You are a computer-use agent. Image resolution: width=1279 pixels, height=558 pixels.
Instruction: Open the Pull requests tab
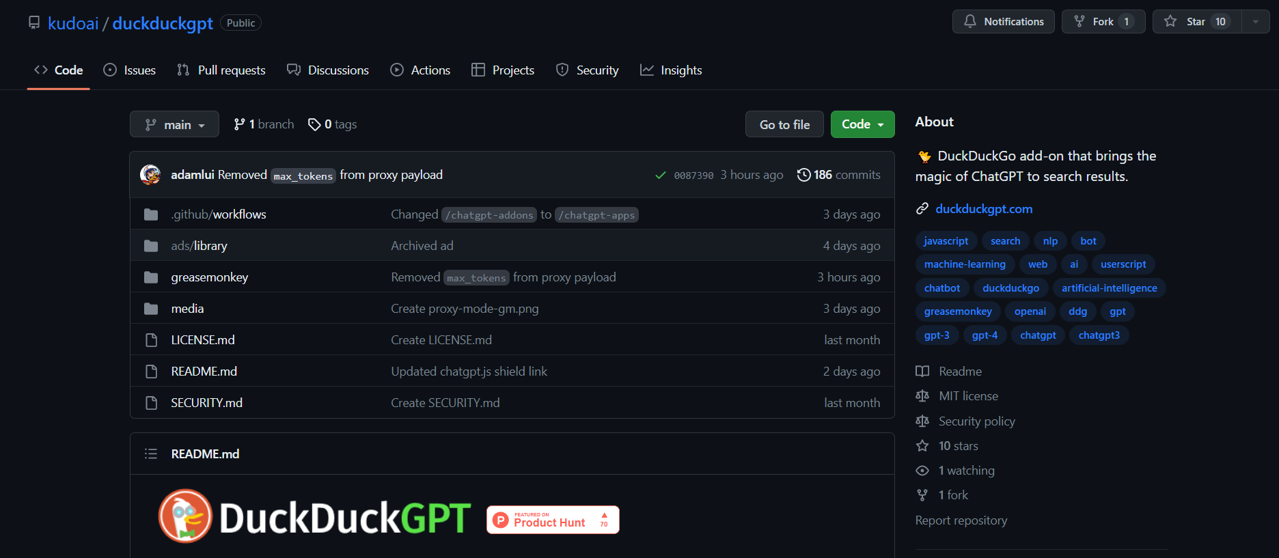pos(221,70)
